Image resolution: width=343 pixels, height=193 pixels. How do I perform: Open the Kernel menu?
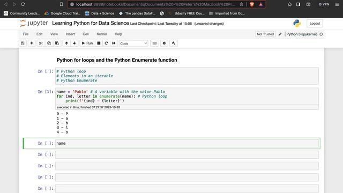(x=102, y=34)
